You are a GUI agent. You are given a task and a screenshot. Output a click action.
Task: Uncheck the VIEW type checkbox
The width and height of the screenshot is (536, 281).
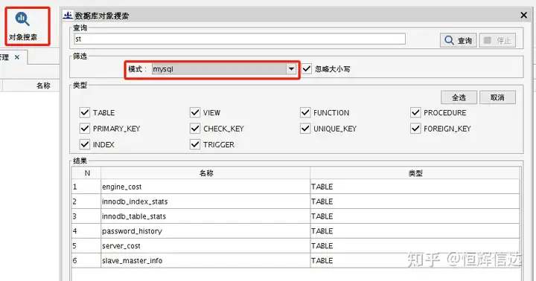point(195,112)
